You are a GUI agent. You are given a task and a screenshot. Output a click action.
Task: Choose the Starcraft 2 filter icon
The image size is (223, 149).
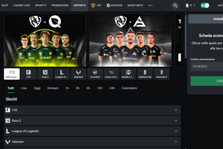[162, 74]
